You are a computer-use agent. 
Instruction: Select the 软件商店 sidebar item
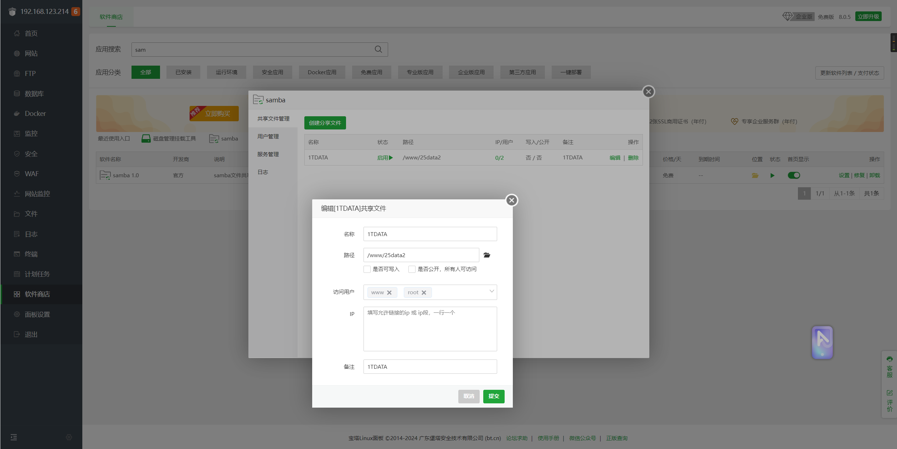[x=41, y=294]
